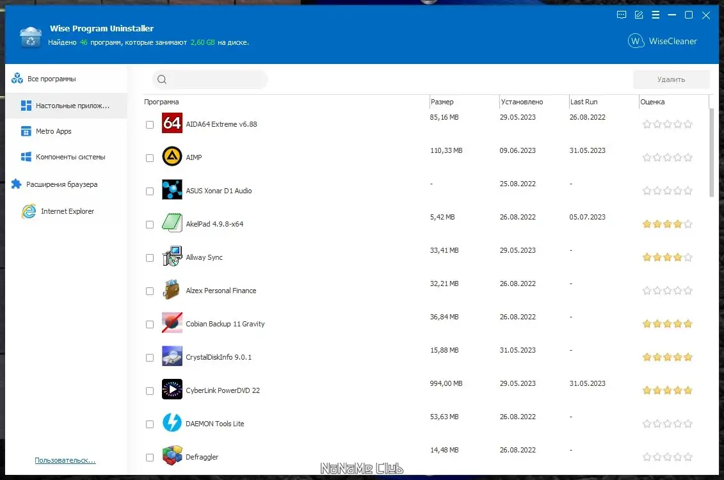Click the ASUS Xonar D1 Audio icon
The width and height of the screenshot is (724, 480).
[x=172, y=189]
